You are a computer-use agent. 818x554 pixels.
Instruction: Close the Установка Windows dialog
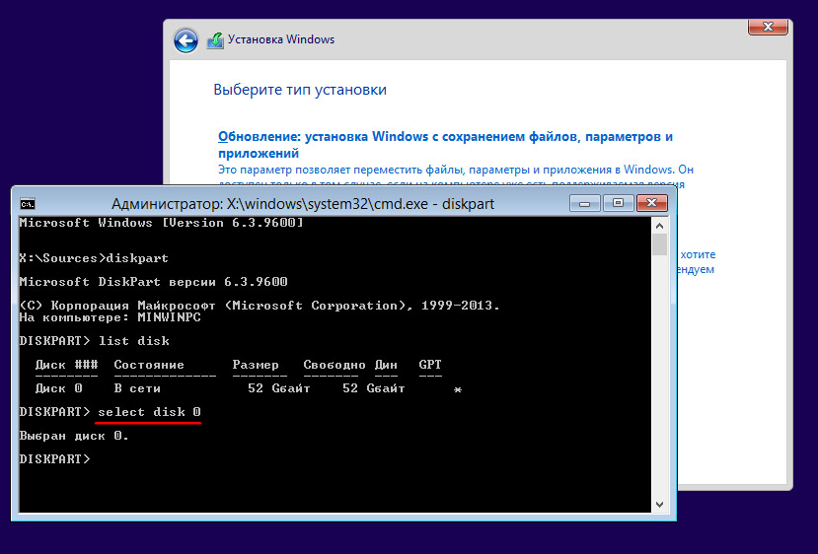coord(768,27)
